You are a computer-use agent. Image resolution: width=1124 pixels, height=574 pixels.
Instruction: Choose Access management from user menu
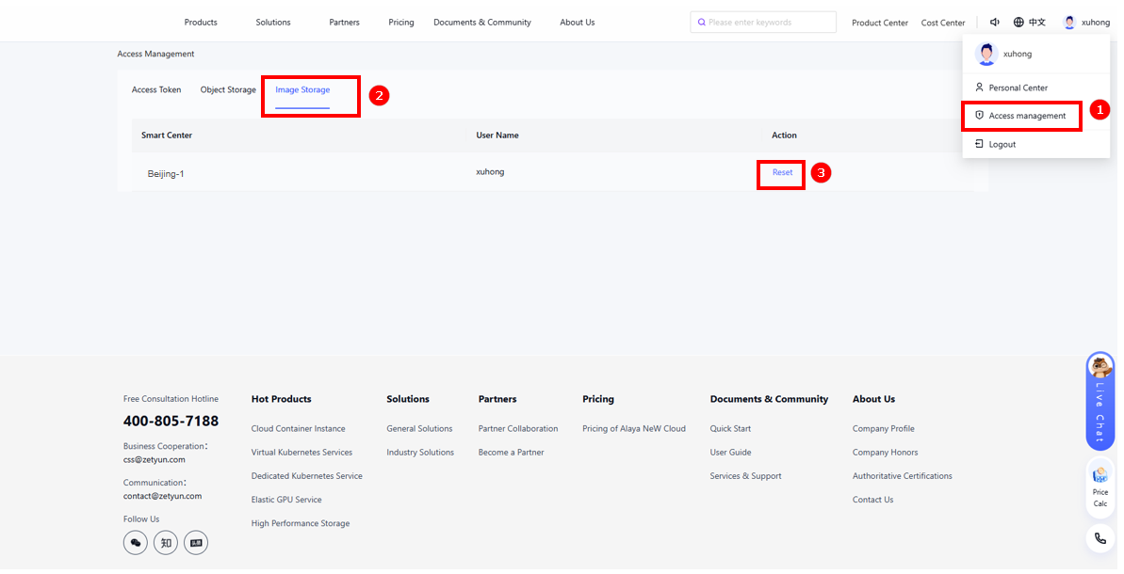pos(1026,116)
